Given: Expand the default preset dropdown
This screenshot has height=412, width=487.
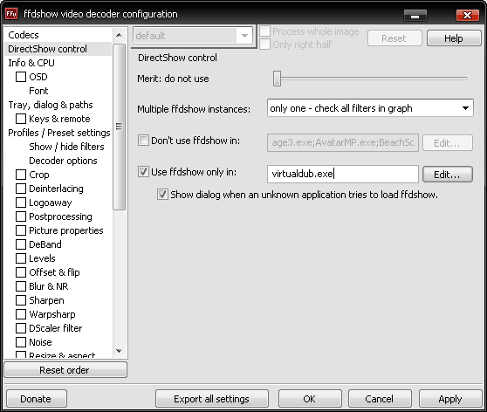Looking at the screenshot, I should coord(193,36).
